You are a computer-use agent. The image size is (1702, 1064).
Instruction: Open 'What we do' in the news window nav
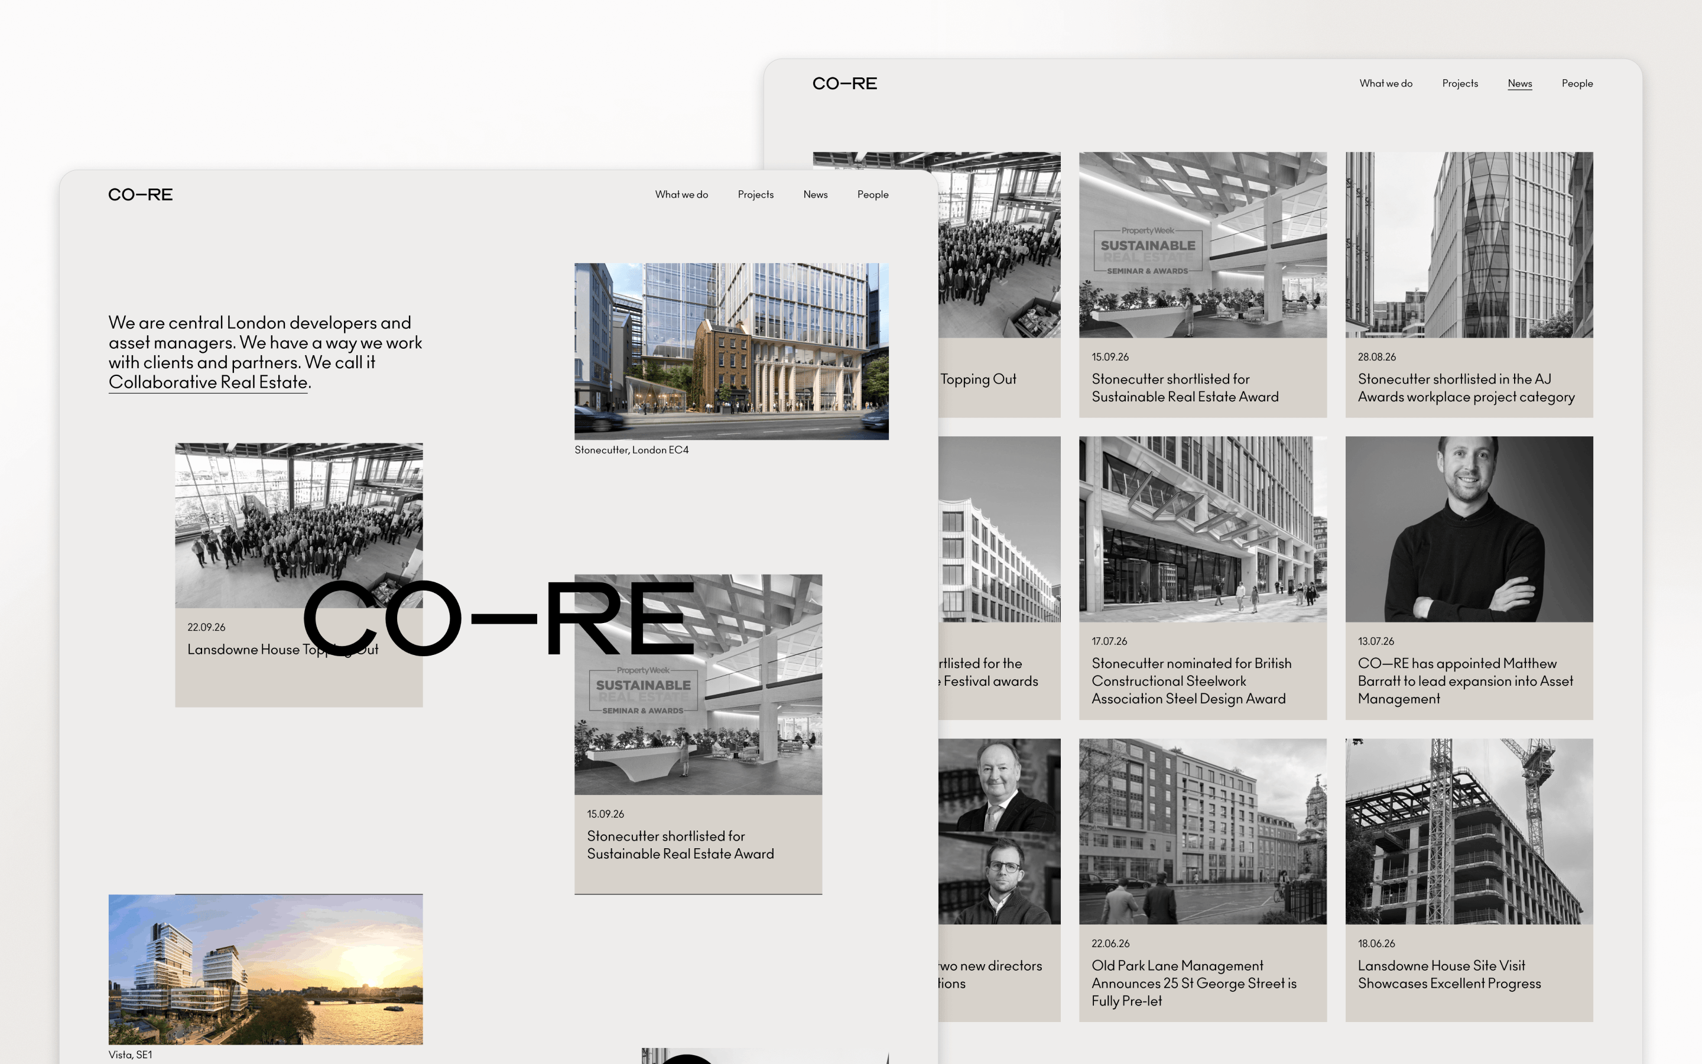click(x=1385, y=84)
